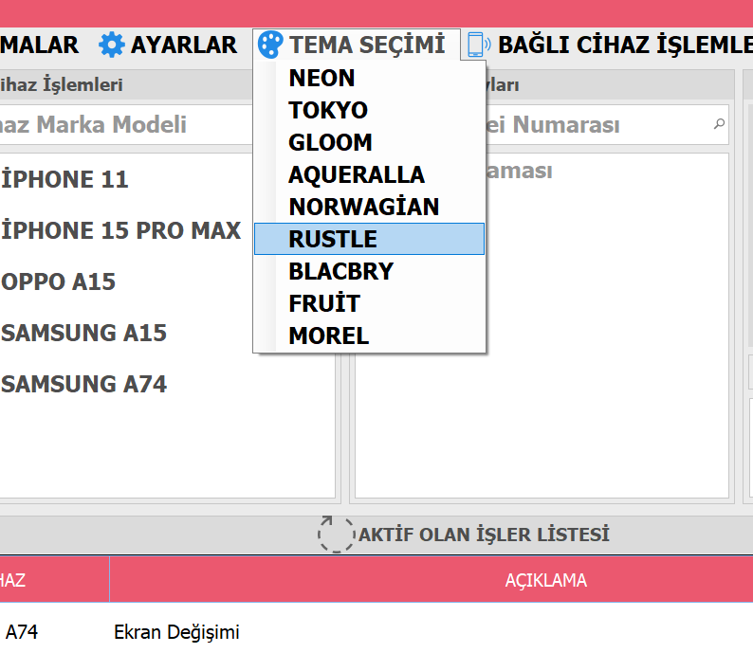Apply the GLOOM theme
This screenshot has height=653, width=753.
pyautogui.click(x=330, y=142)
